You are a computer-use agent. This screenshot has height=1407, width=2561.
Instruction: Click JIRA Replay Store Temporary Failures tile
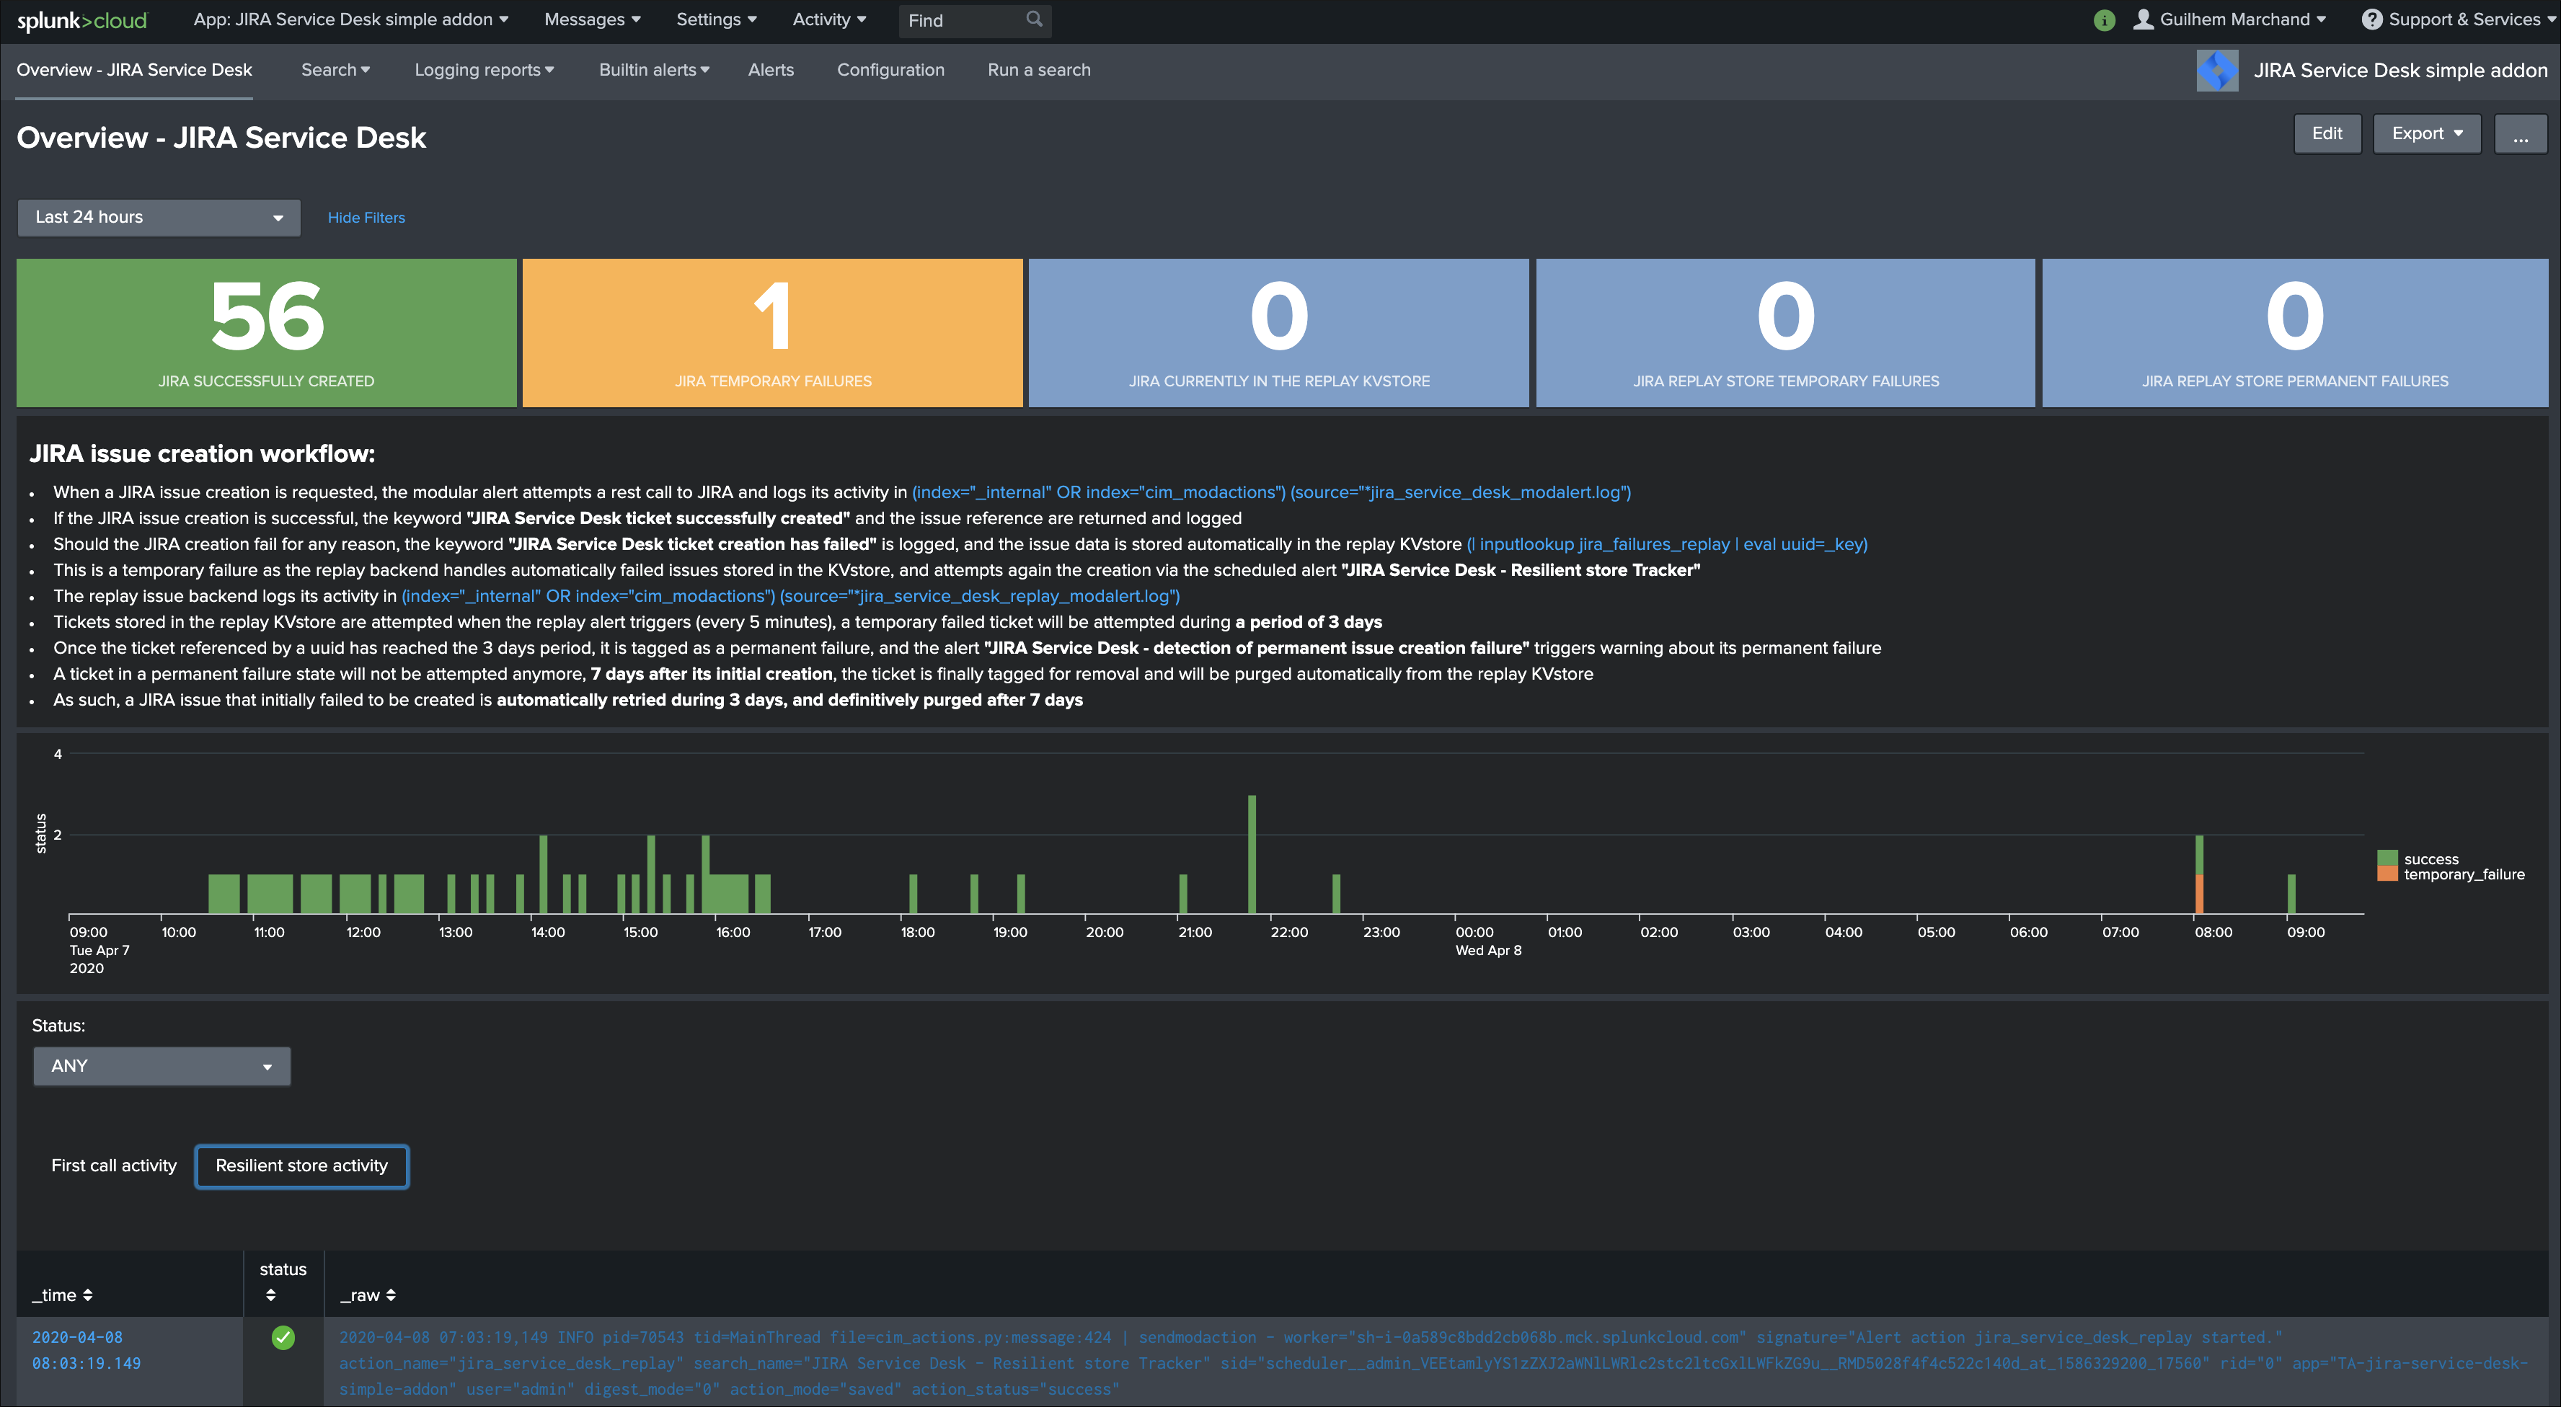click(x=1785, y=333)
